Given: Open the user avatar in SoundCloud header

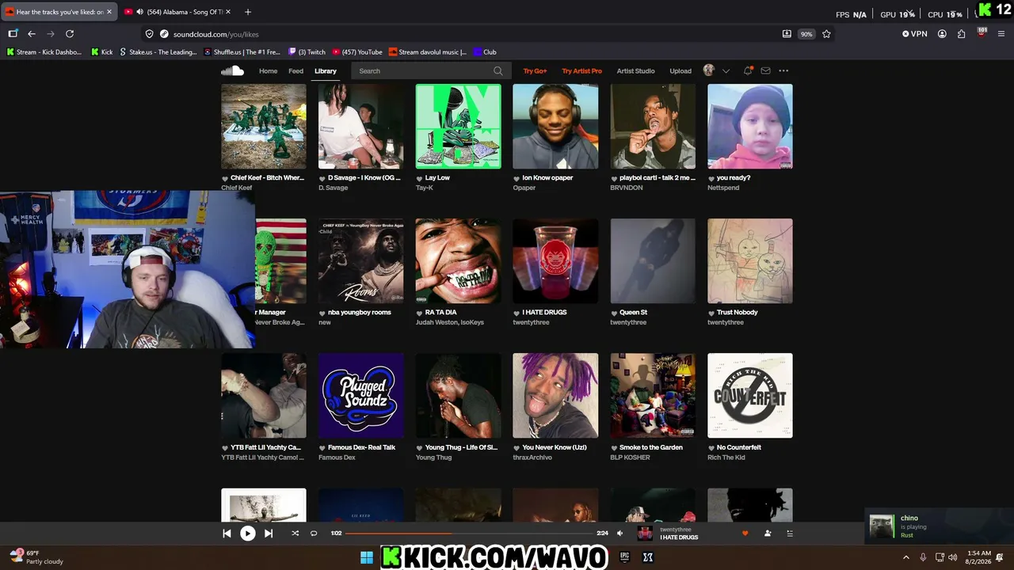Looking at the screenshot, I should click(709, 70).
